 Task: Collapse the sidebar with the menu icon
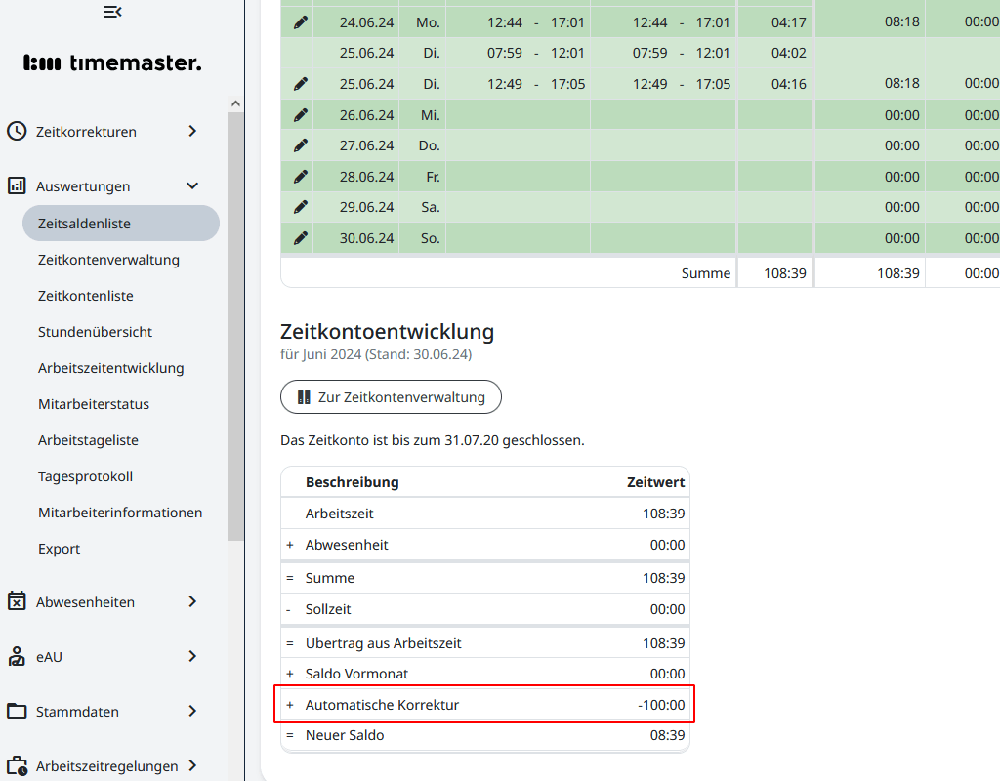112,12
